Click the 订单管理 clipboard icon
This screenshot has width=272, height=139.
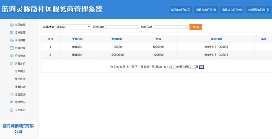(x=12, y=32)
